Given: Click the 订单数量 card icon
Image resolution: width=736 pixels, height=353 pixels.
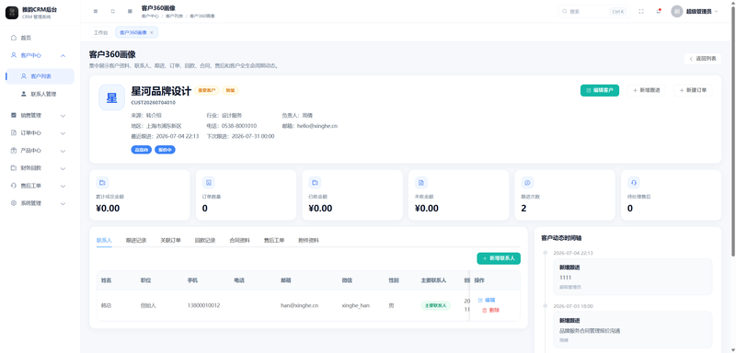Looking at the screenshot, I should [209, 182].
